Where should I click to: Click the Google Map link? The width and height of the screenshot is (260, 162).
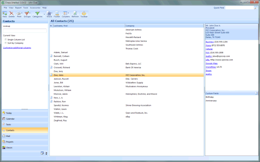(x=211, y=64)
